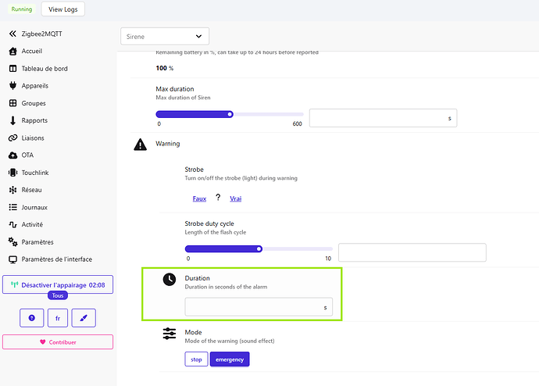Click the Groupes grid icon
This screenshot has height=386, width=539.
(x=12, y=103)
